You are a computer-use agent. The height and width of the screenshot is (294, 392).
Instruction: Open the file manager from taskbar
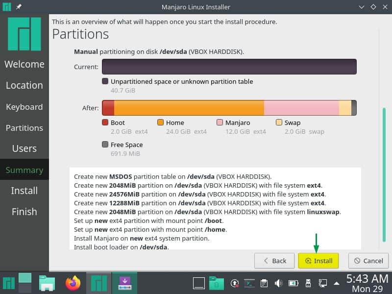pos(48,283)
